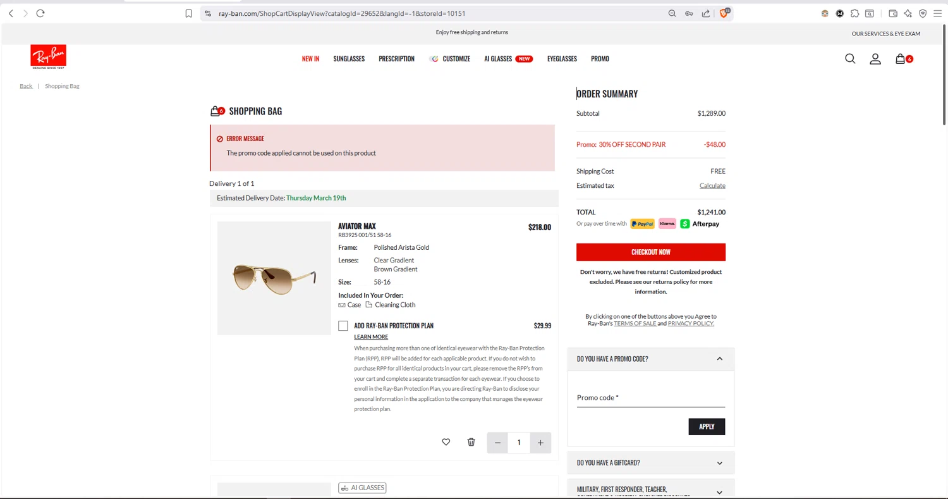Go back using the browser back arrow
This screenshot has width=948, height=499.
(x=11, y=13)
